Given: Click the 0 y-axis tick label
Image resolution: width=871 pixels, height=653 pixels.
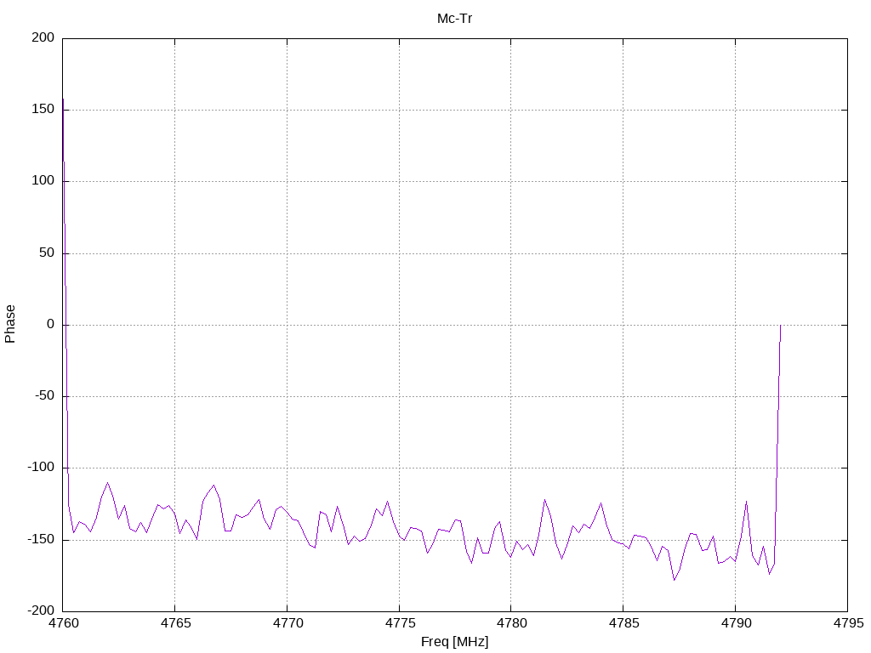Looking at the screenshot, I should click(x=50, y=324).
